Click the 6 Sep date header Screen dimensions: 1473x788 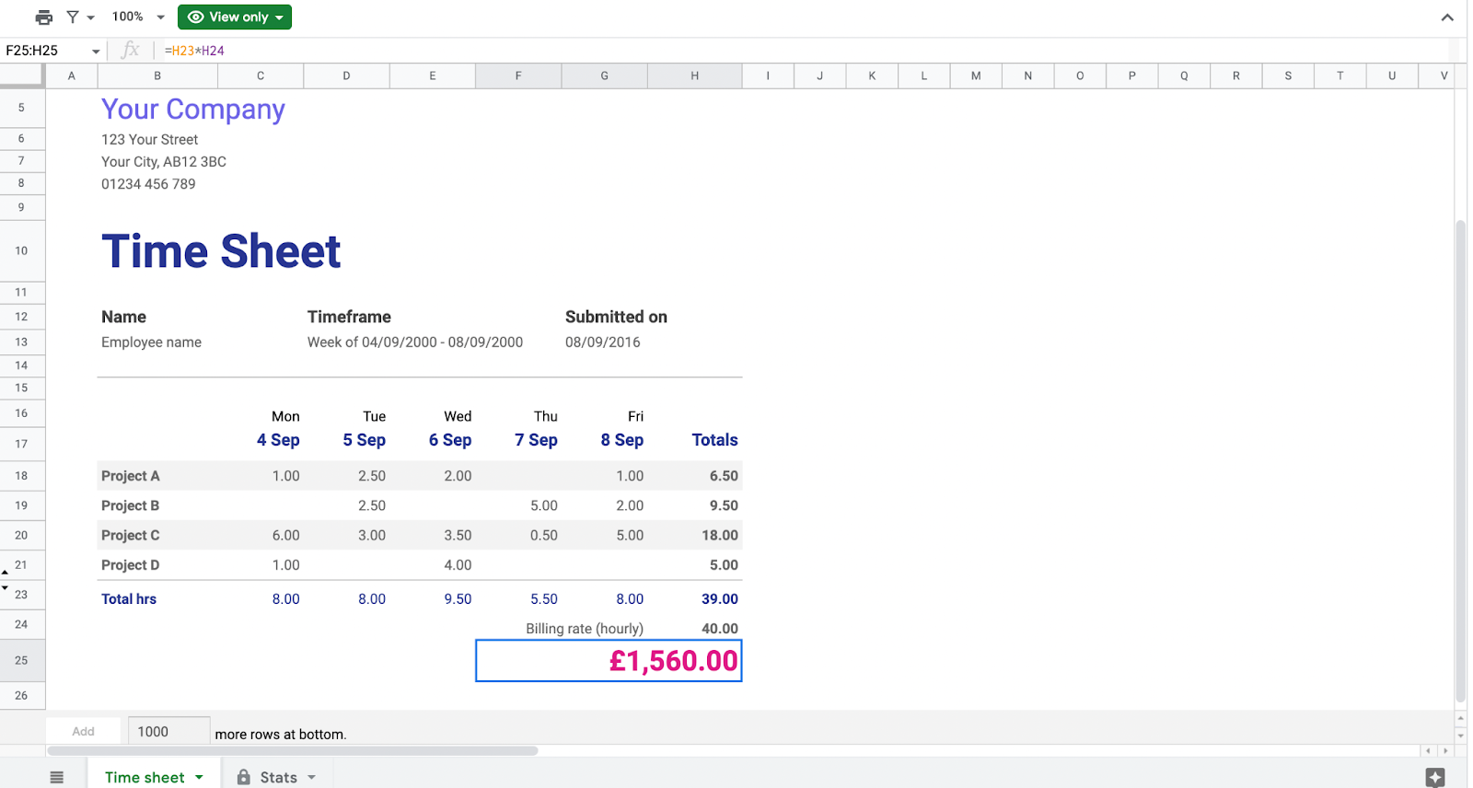tap(450, 440)
